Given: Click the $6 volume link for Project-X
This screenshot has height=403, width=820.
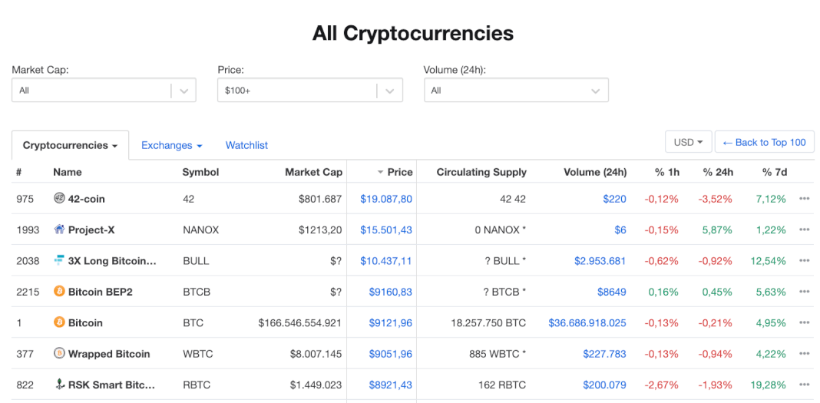Looking at the screenshot, I should click(x=620, y=230).
